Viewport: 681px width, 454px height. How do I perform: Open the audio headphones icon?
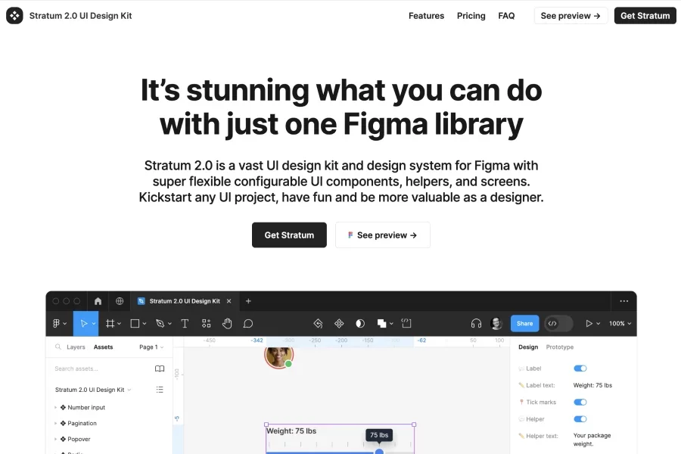(476, 323)
